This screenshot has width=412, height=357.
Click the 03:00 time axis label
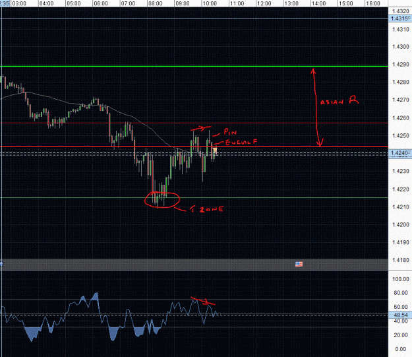[x=19, y=3]
